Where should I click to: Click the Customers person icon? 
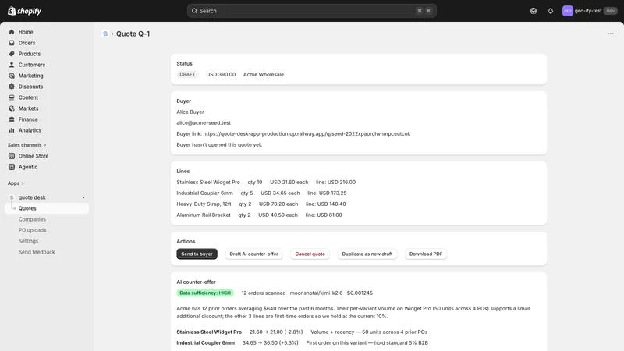point(12,65)
